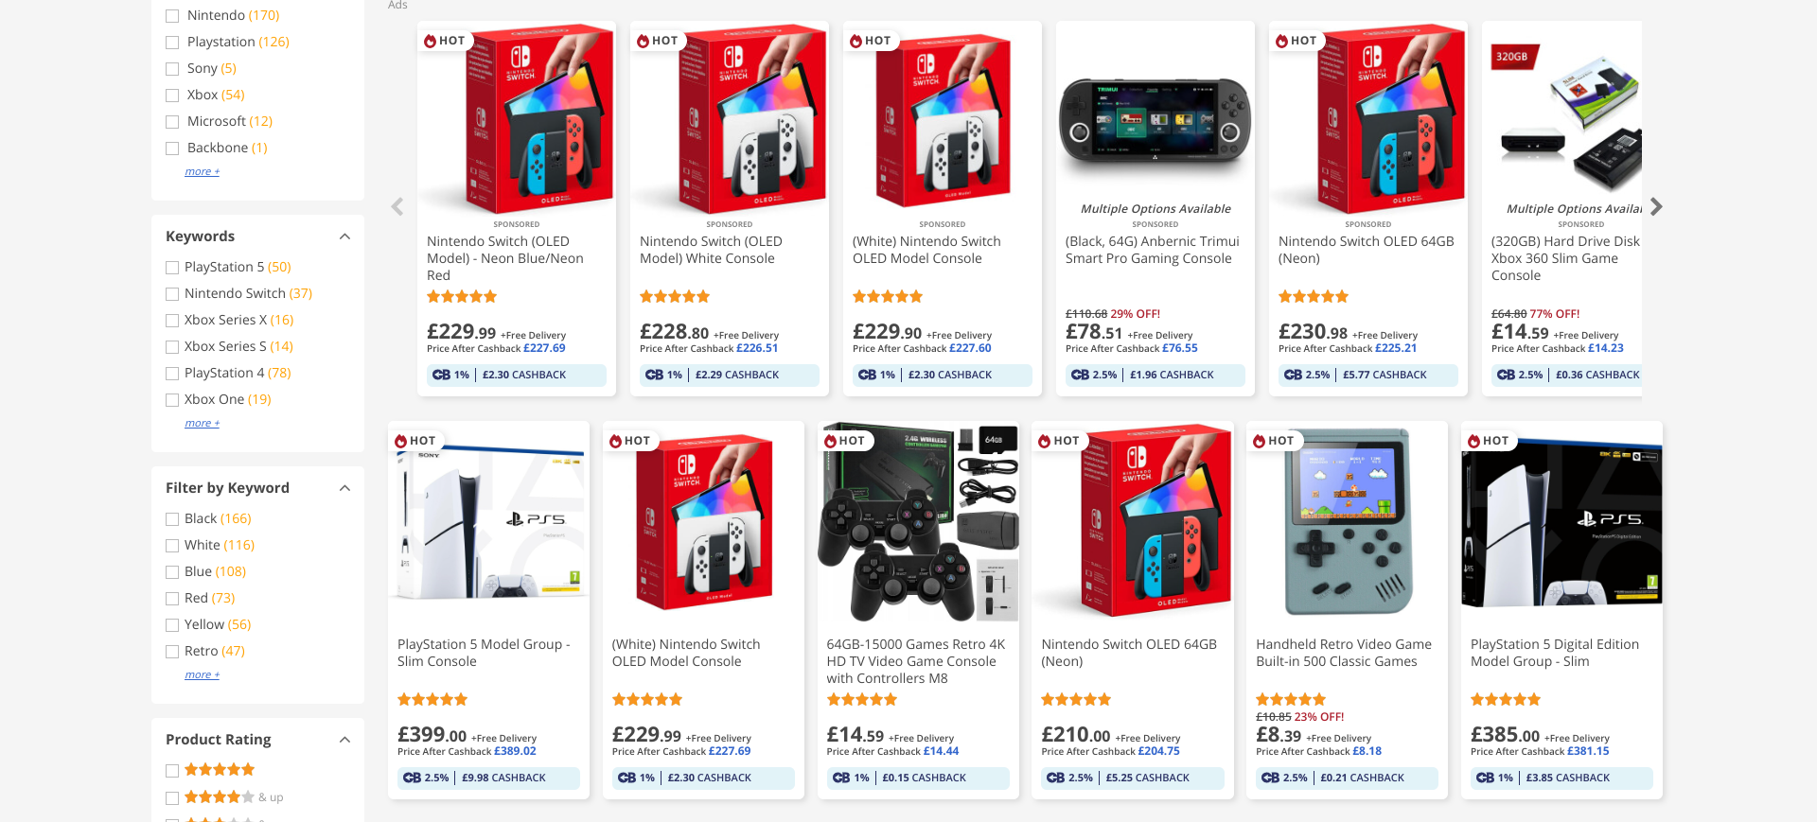
Task: Collapse the Product Rating section
Action: pos(344,740)
